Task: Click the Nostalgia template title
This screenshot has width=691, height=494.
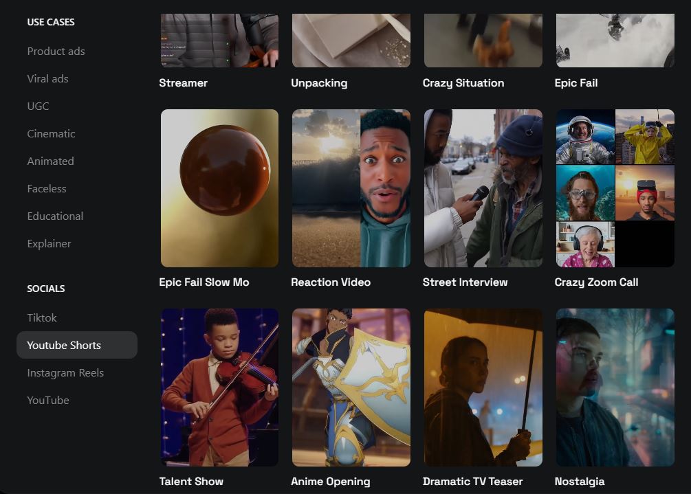Action: (x=580, y=482)
